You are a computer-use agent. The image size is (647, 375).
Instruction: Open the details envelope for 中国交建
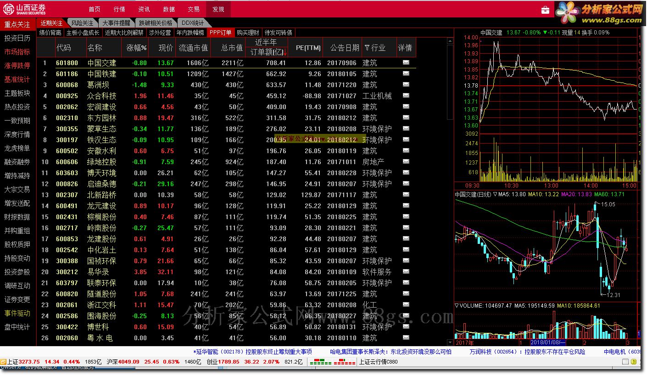[406, 62]
